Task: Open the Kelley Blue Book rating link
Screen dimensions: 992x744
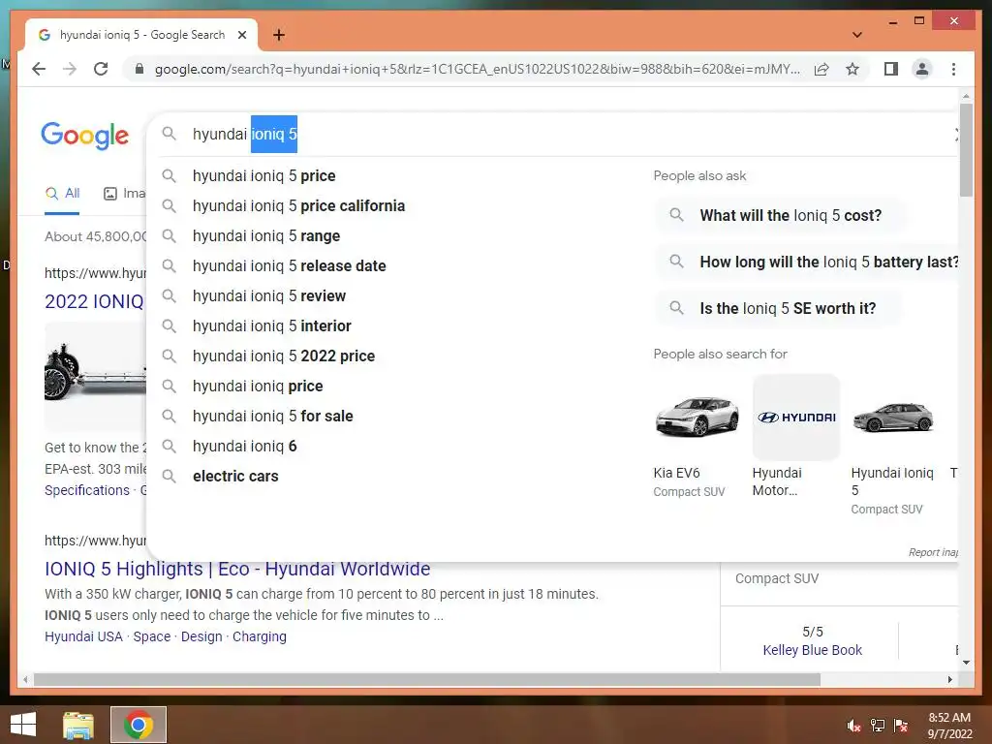Action: tap(813, 650)
